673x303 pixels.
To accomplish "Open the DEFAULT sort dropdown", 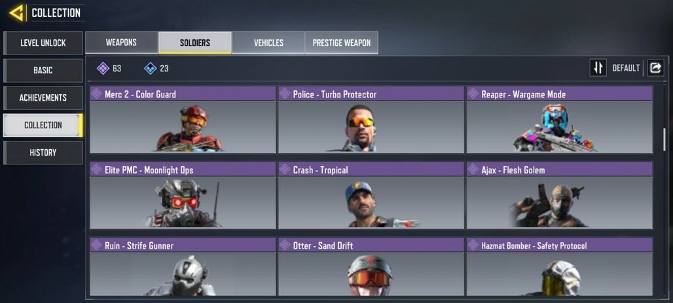I will pyautogui.click(x=626, y=68).
